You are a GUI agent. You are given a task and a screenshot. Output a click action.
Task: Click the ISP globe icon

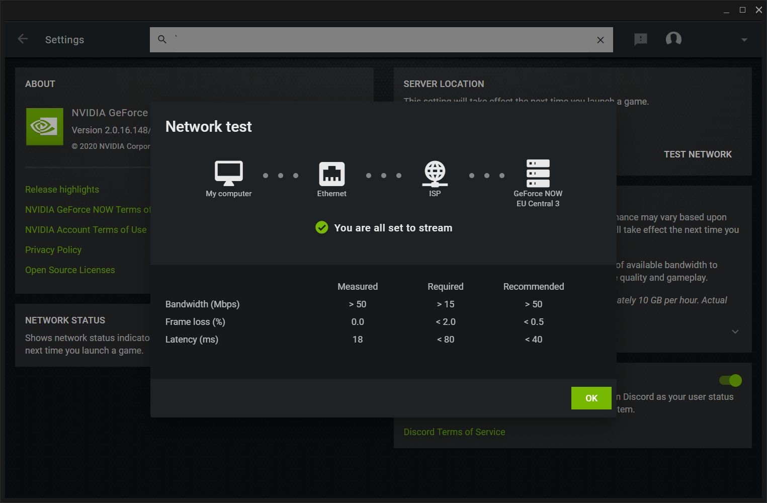[x=435, y=174]
